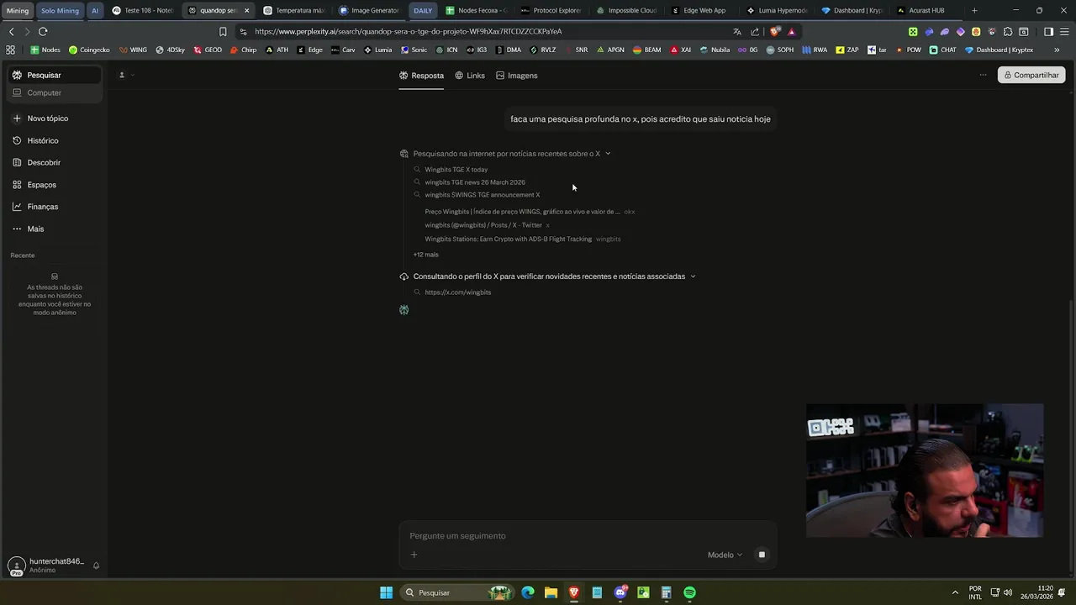
Task: Switch to the 'Teste 108 - Notes' tab
Action: 143,10
